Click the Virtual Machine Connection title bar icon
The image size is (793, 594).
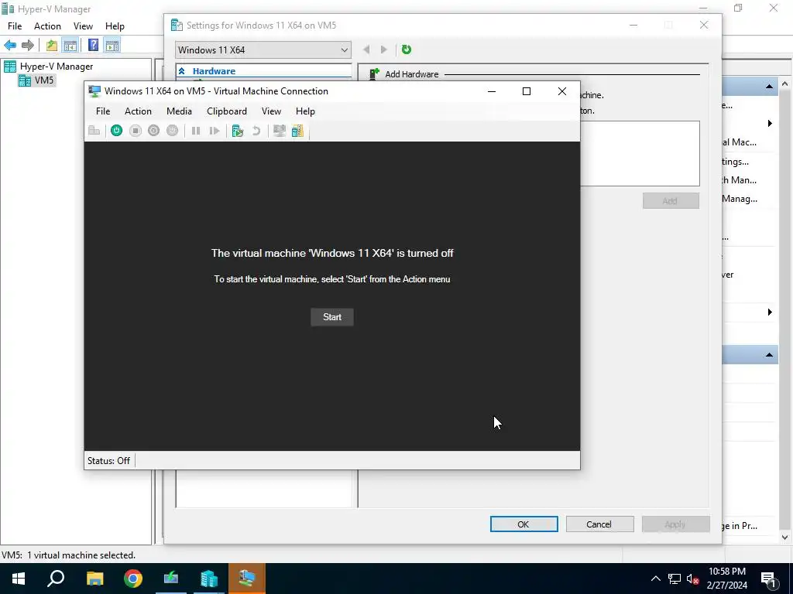94,91
